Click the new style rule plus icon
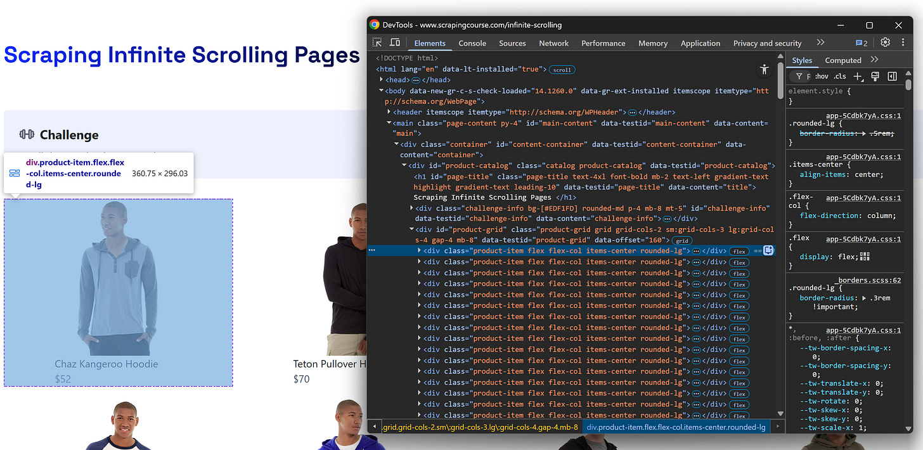 (858, 76)
